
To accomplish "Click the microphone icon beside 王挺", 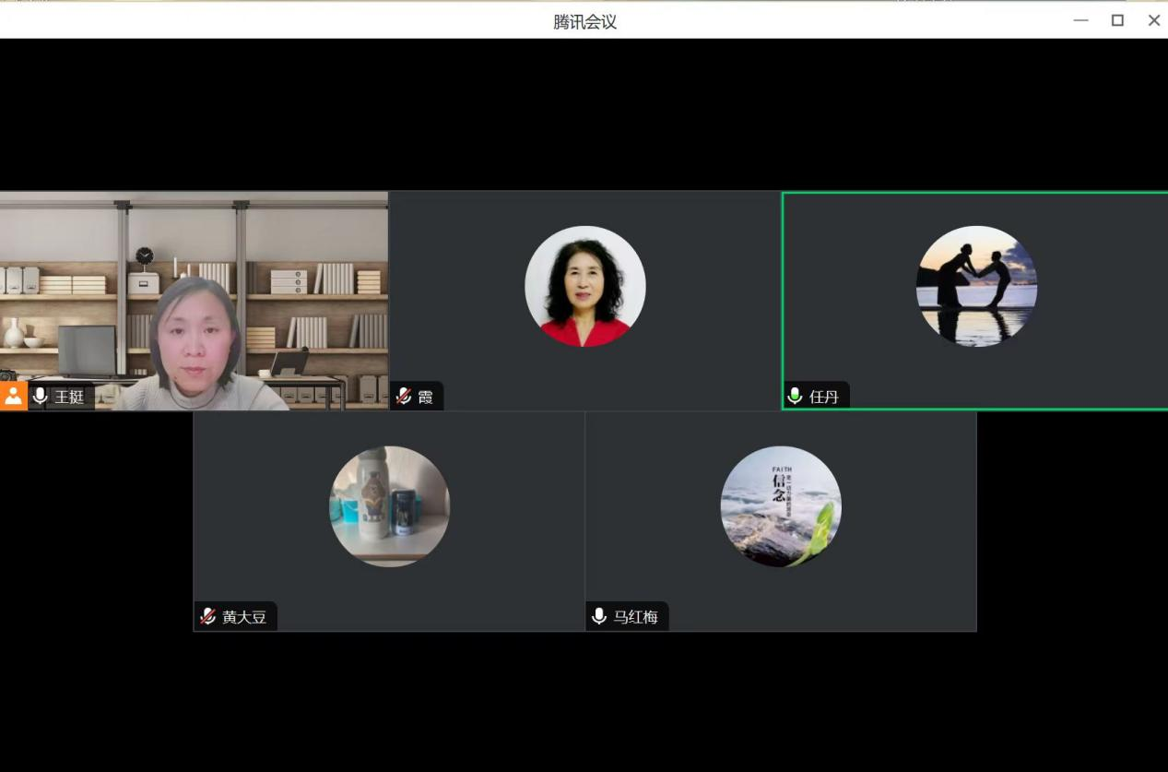I will (41, 397).
